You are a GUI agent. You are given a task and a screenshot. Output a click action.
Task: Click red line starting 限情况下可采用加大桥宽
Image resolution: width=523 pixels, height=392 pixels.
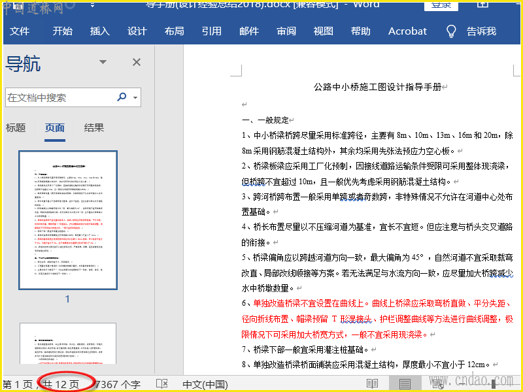(335, 335)
